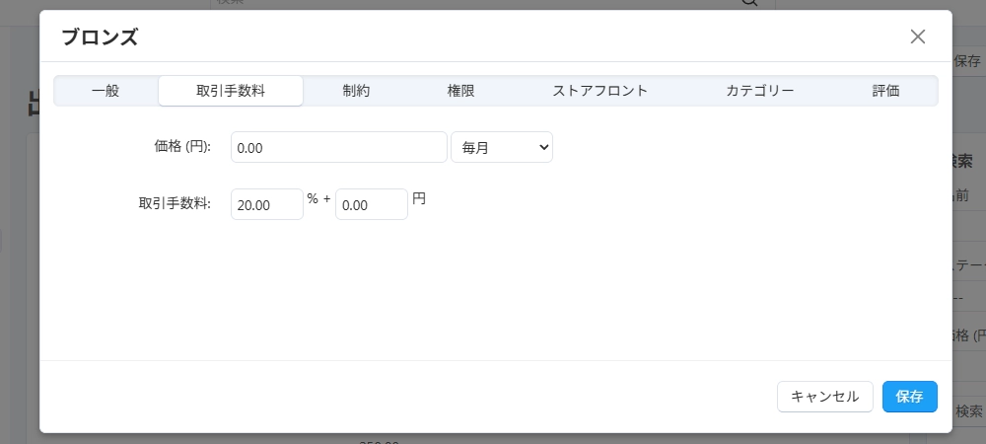
Task: Click the 検索 button in the right sidebar
Action: pyautogui.click(x=969, y=410)
